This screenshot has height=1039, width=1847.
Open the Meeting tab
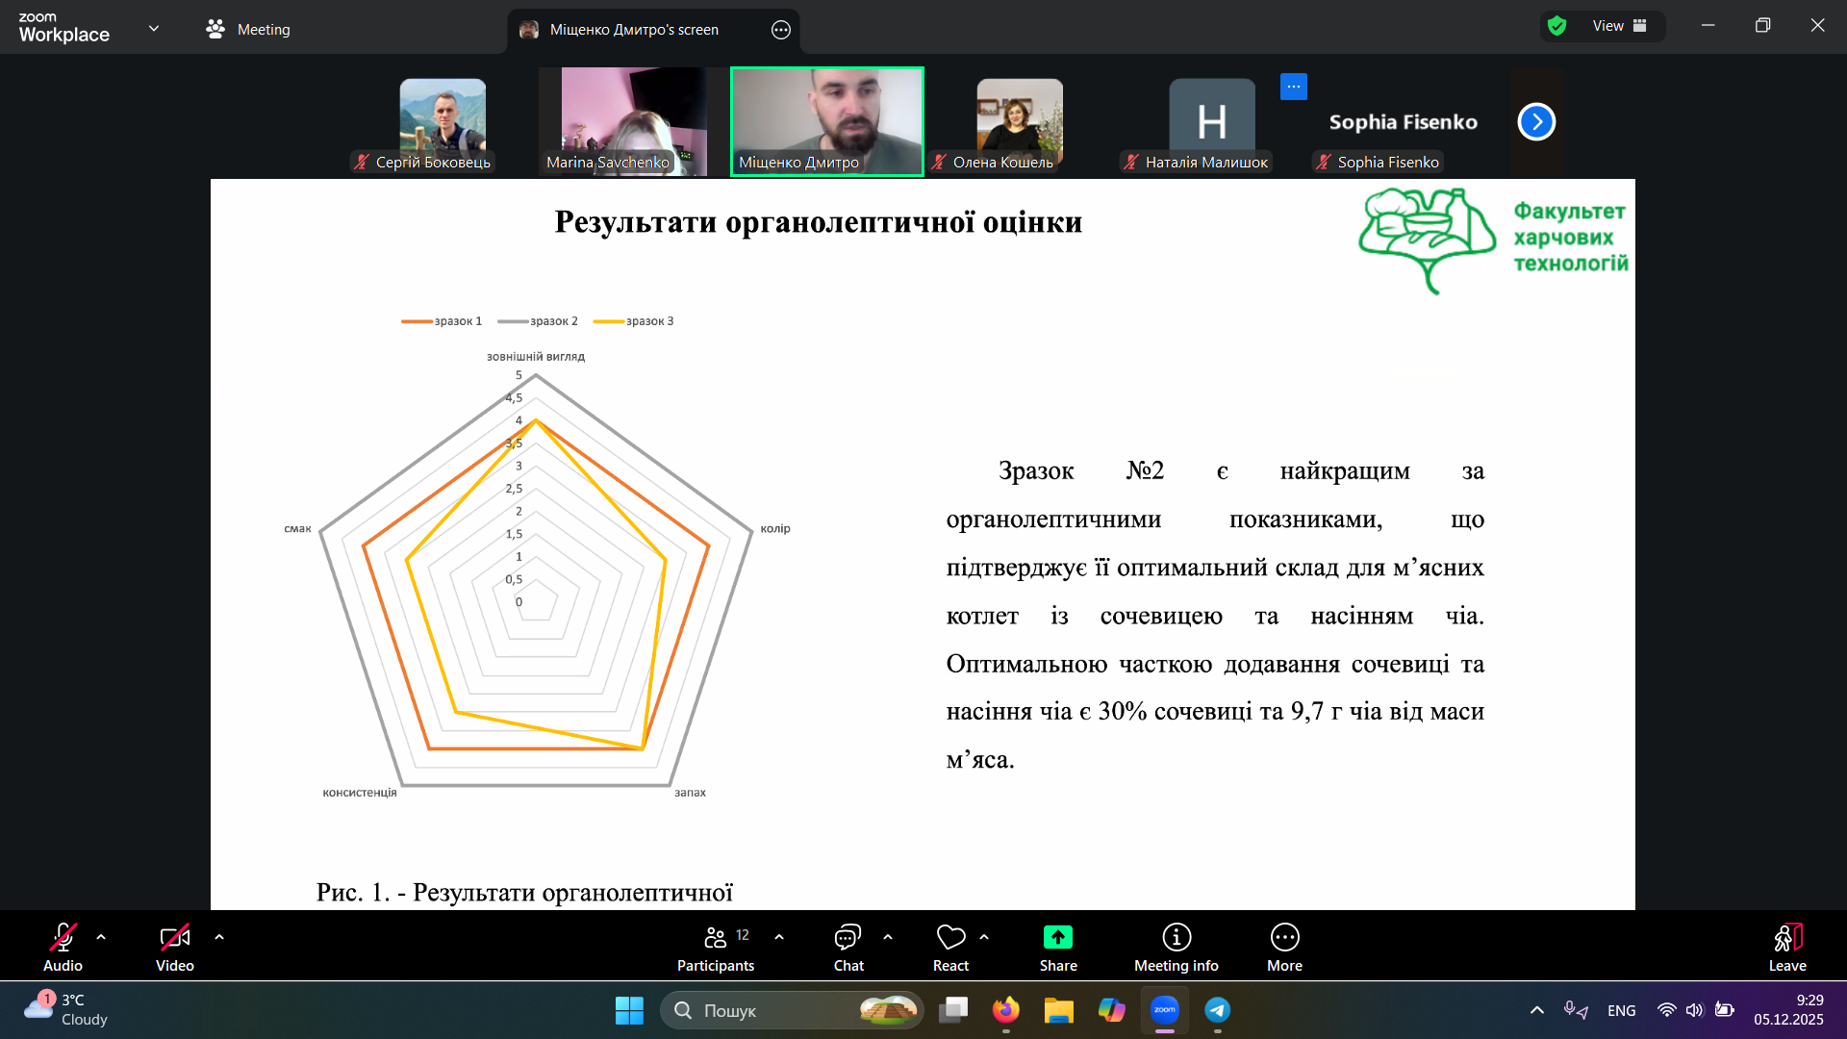pos(248,30)
